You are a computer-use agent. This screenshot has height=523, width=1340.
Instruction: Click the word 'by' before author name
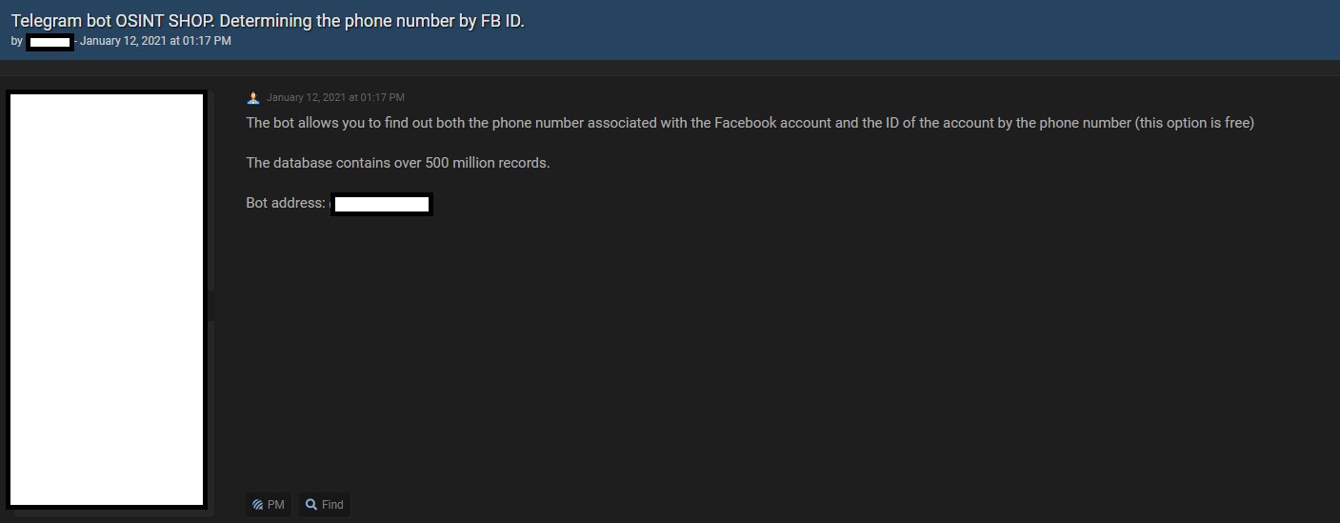[17, 42]
